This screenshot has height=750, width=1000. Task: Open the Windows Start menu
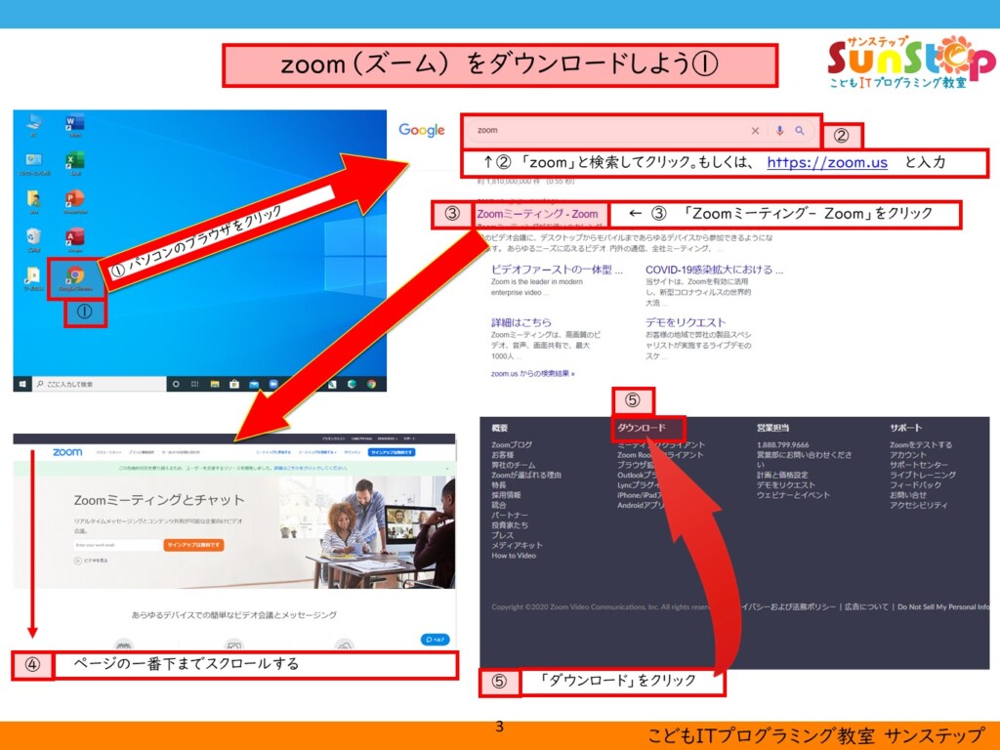click(x=23, y=384)
